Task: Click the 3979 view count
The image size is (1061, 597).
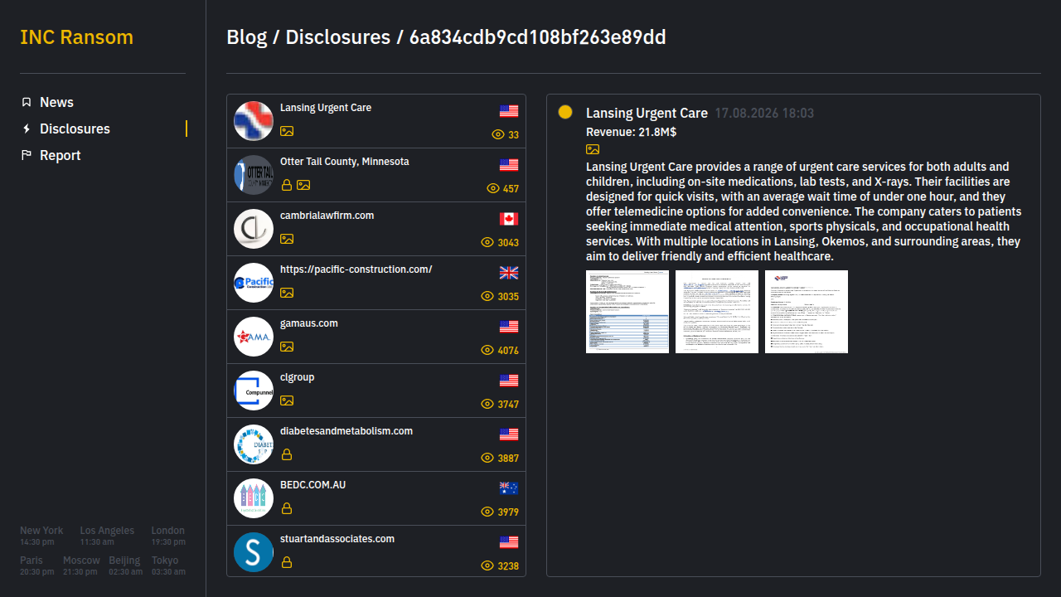Action: click(508, 512)
